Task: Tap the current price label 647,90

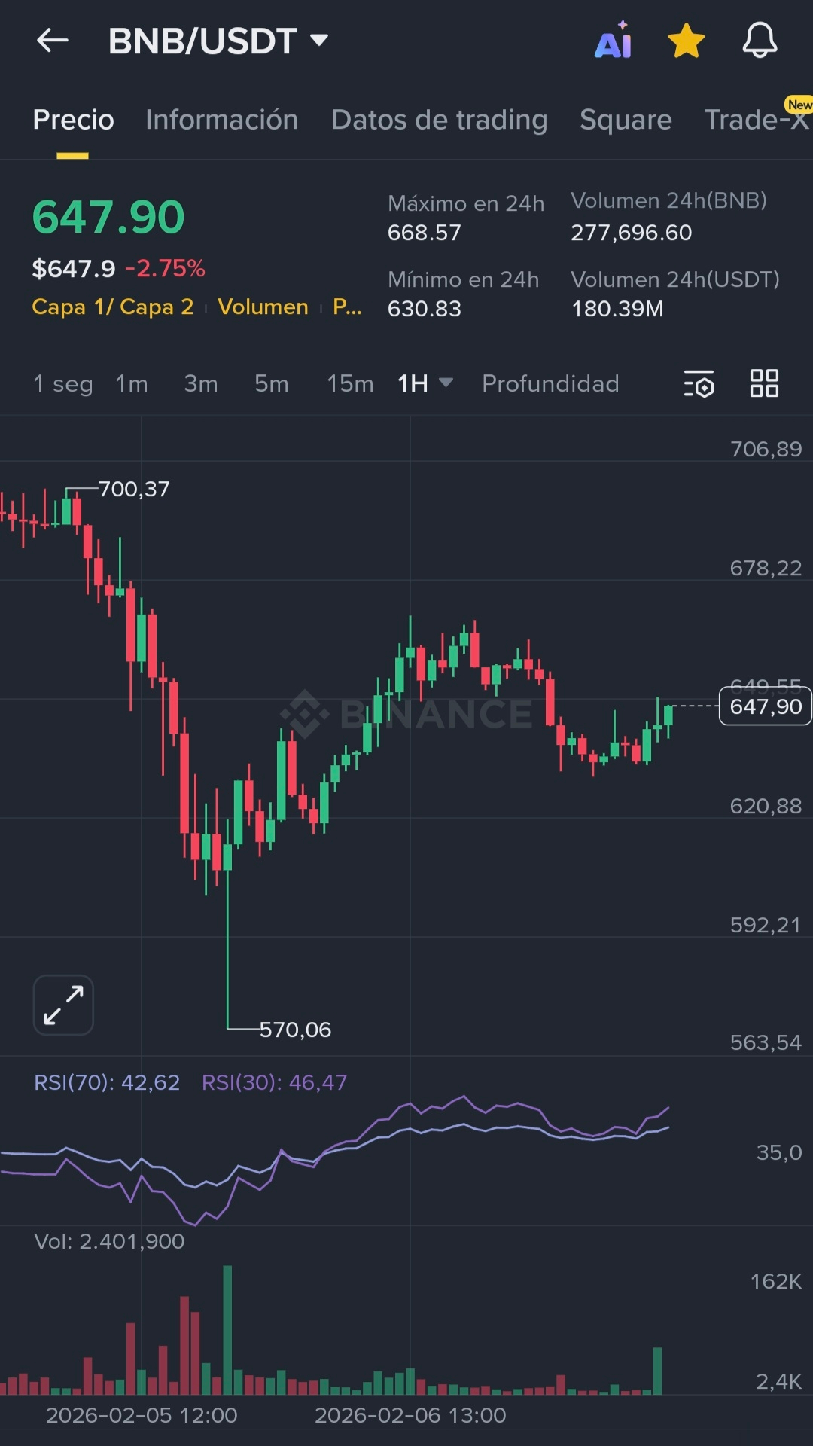Action: (765, 706)
